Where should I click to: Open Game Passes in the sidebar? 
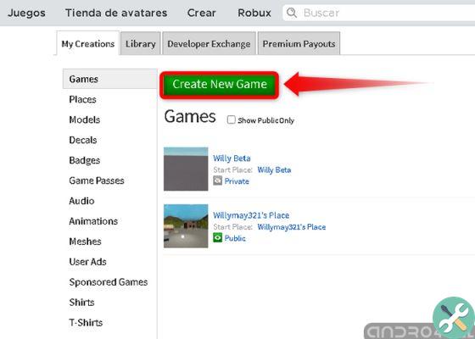[97, 181]
